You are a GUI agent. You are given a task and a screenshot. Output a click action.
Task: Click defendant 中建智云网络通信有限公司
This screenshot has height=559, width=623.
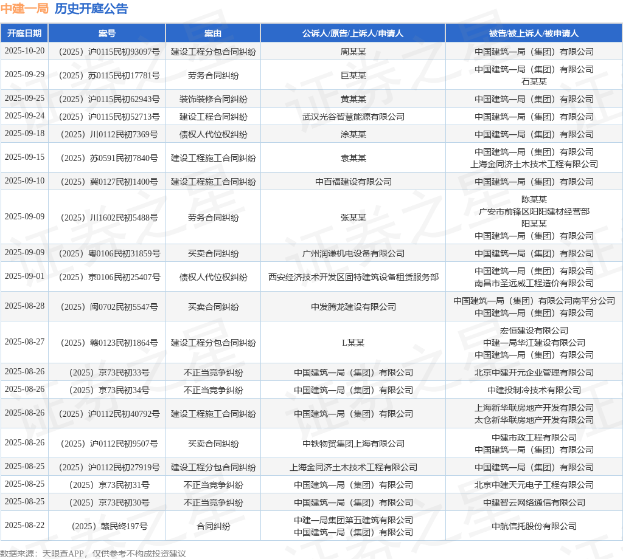534,502
